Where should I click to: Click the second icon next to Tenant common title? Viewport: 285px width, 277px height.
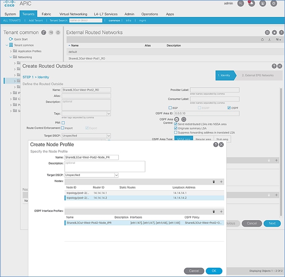pos(51,33)
